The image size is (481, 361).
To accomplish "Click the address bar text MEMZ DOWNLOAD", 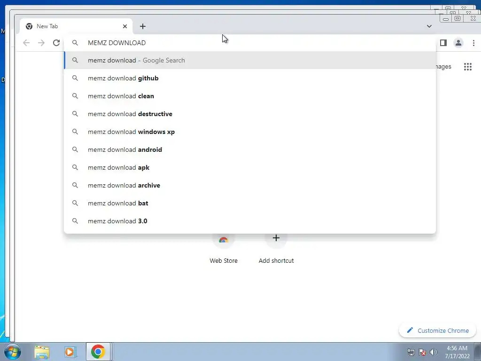I will (117, 43).
